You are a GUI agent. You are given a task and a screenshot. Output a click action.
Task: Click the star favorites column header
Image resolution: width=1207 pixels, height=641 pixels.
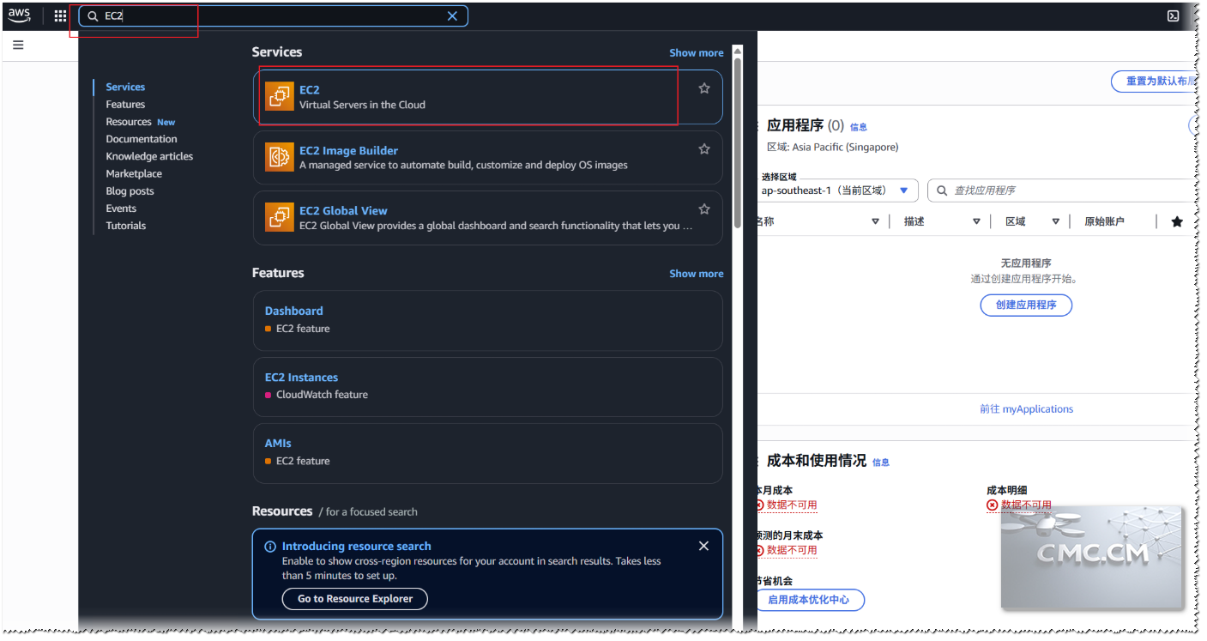coord(1177,221)
